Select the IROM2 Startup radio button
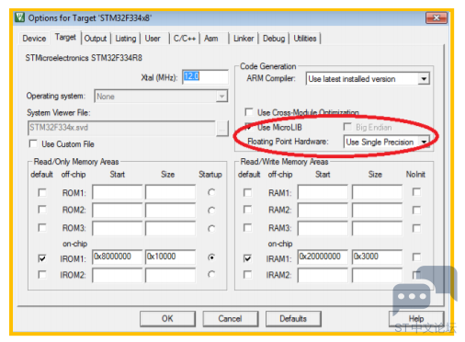Image resolution: width=465 pixels, height=342 pixels. point(211,274)
